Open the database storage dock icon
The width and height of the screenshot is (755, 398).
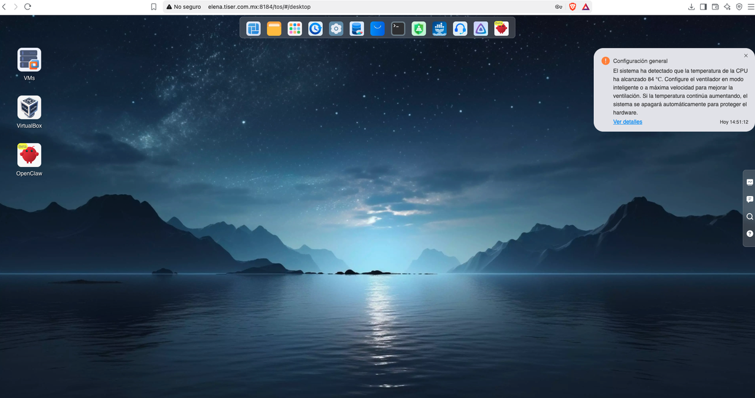357,28
